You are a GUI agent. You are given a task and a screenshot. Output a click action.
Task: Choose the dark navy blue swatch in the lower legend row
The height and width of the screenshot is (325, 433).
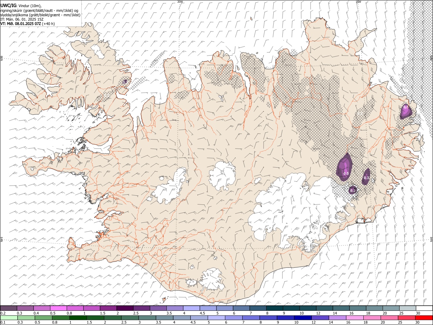(x=302, y=318)
